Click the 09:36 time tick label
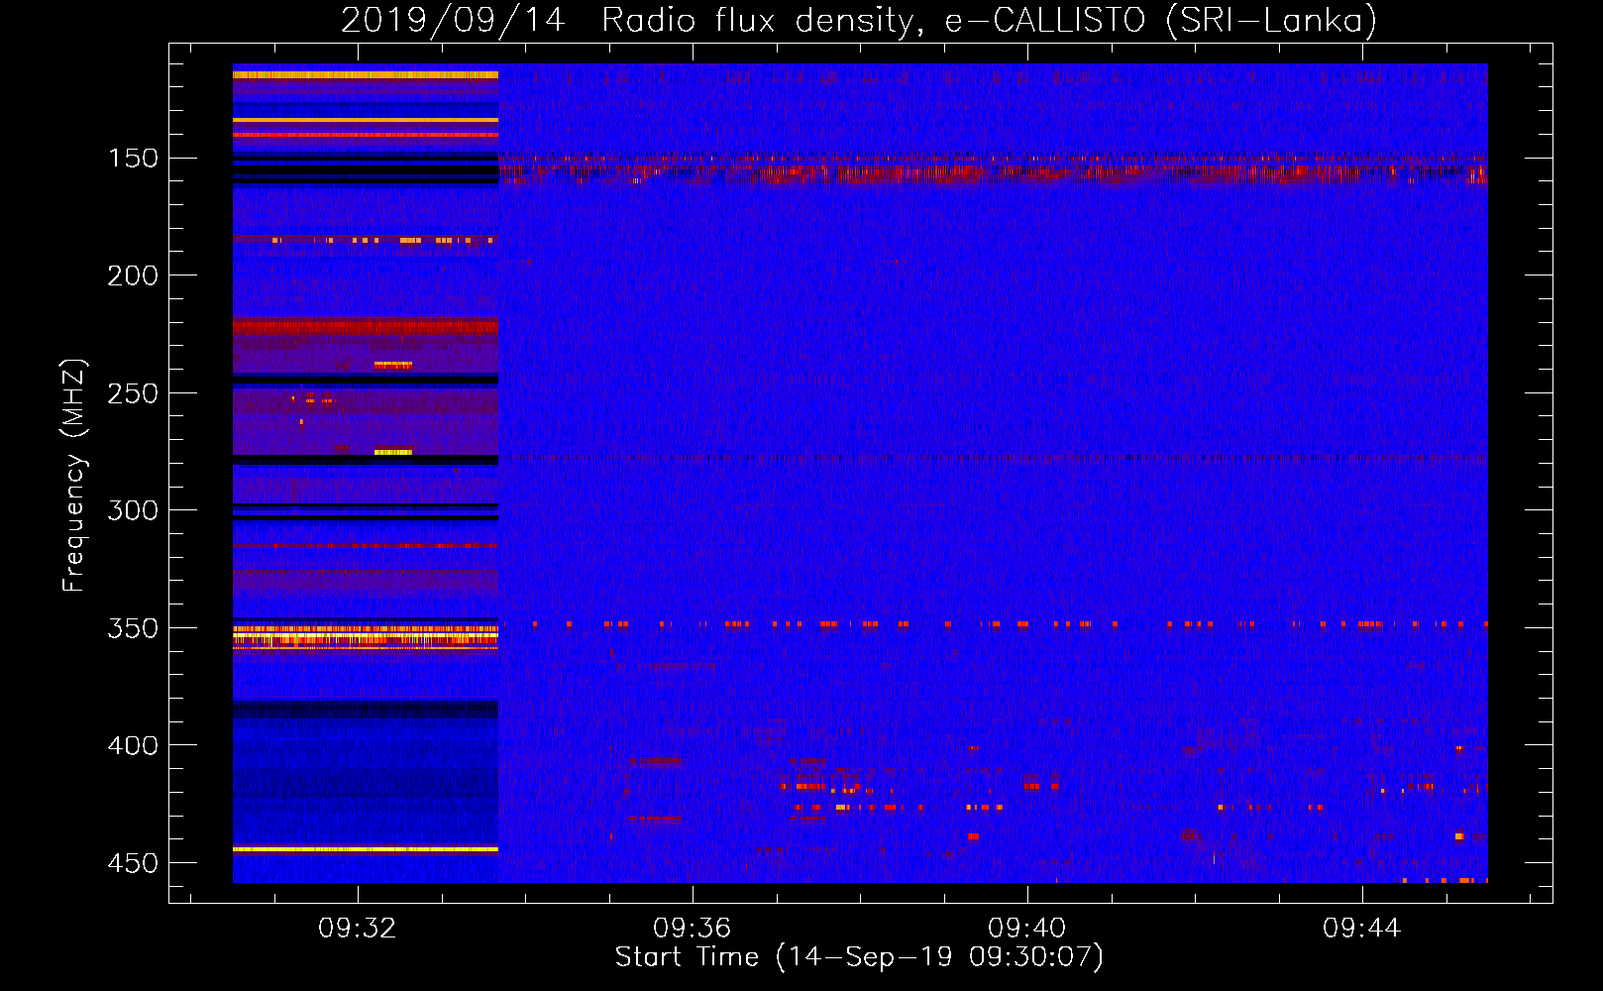 click(692, 928)
